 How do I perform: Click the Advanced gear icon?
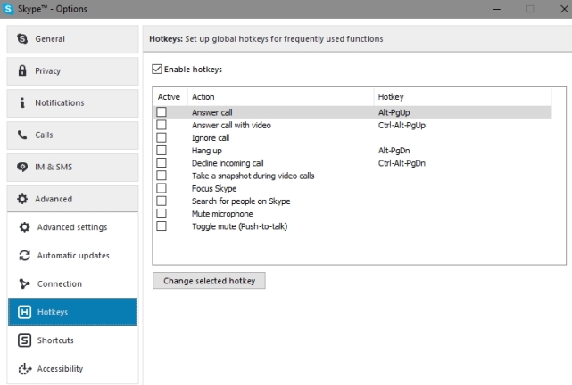pyautogui.click(x=22, y=199)
